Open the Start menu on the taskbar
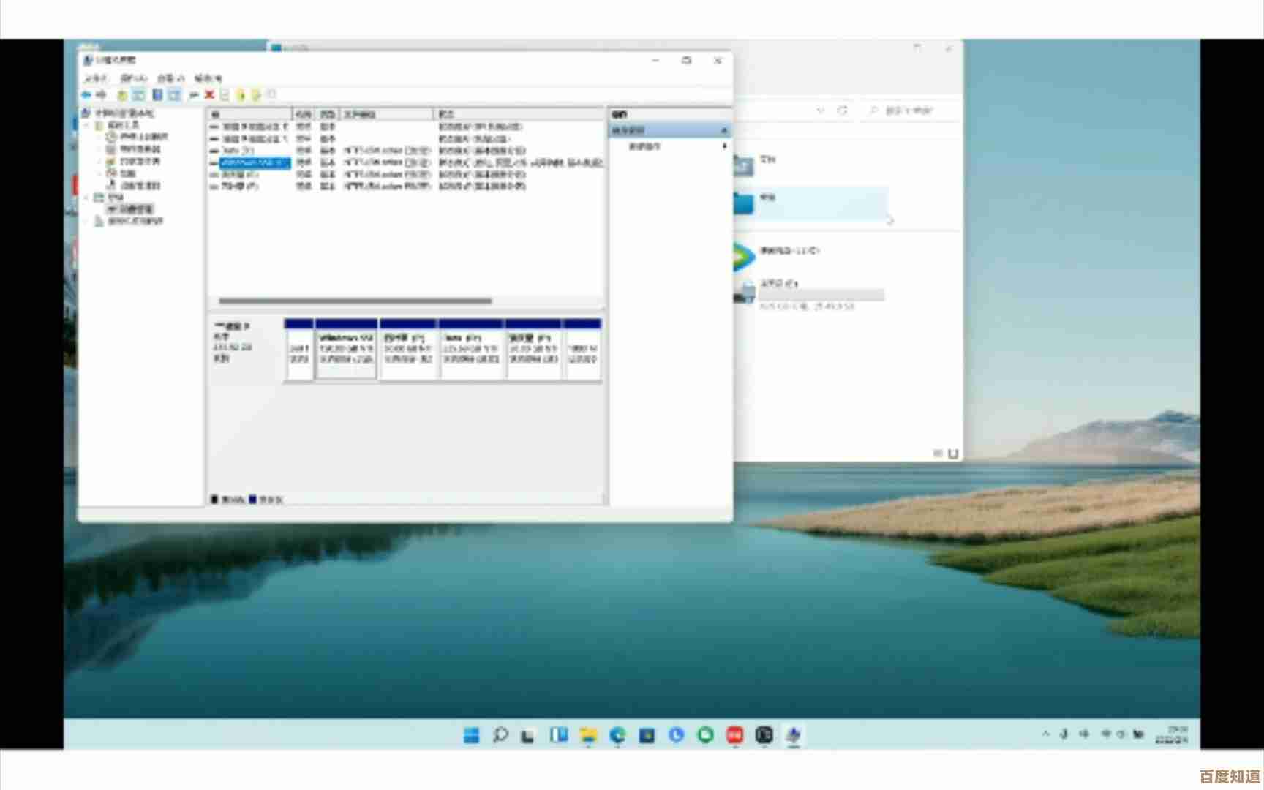Screen dimensions: 1264x790 (471, 734)
